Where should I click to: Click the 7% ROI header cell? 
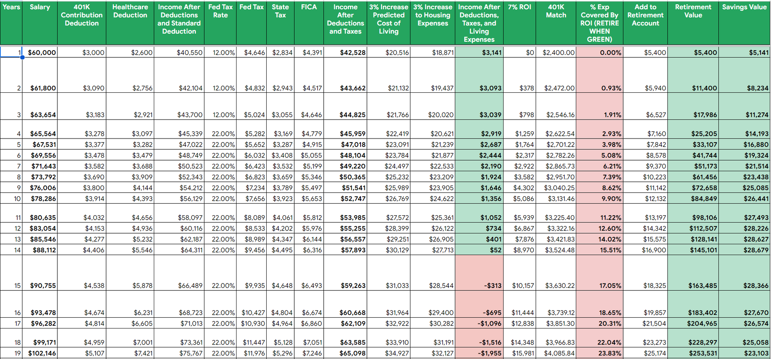(x=520, y=22)
